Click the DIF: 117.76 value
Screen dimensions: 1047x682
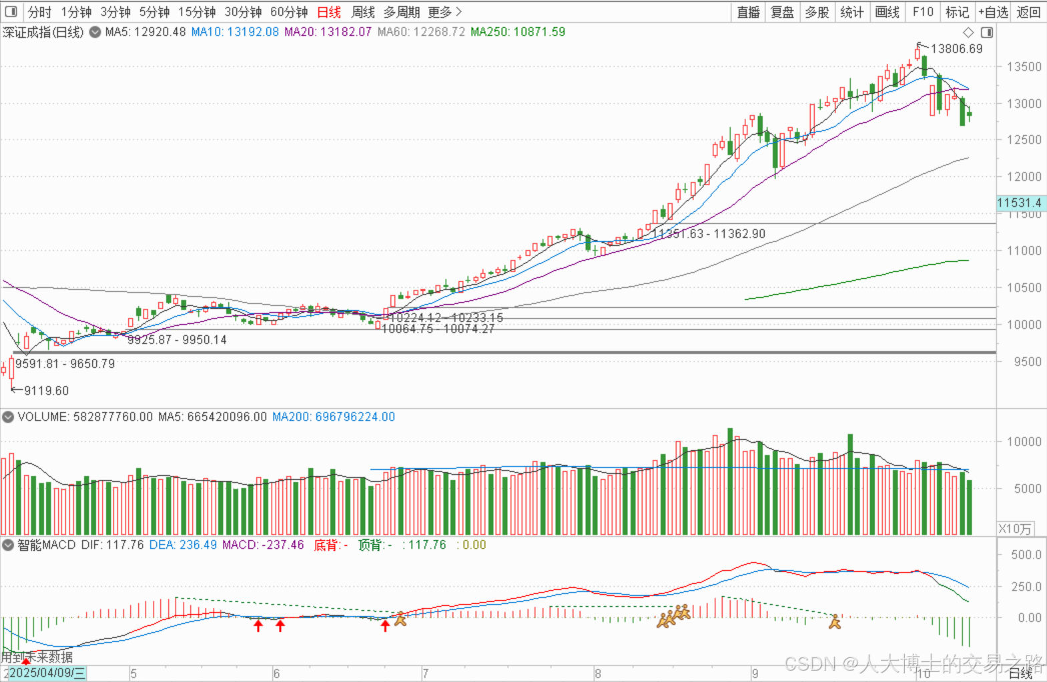click(x=112, y=545)
